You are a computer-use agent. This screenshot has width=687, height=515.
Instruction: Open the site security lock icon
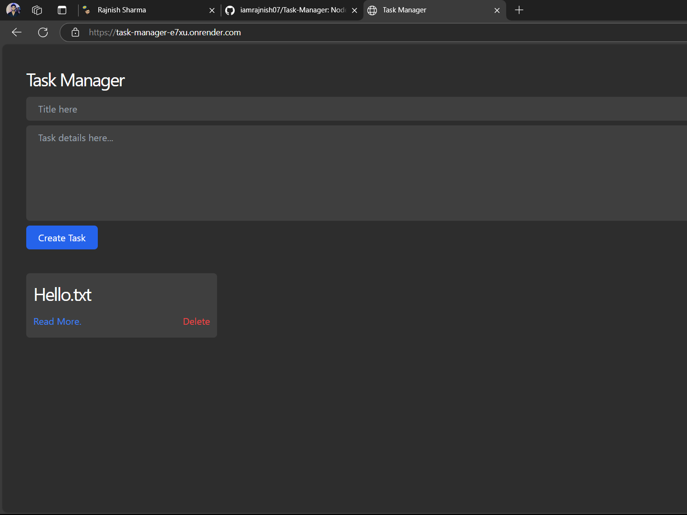75,32
